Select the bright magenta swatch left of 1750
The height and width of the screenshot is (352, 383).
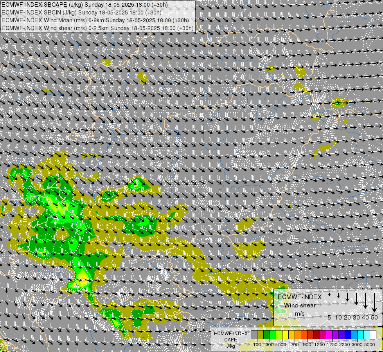[329, 335]
